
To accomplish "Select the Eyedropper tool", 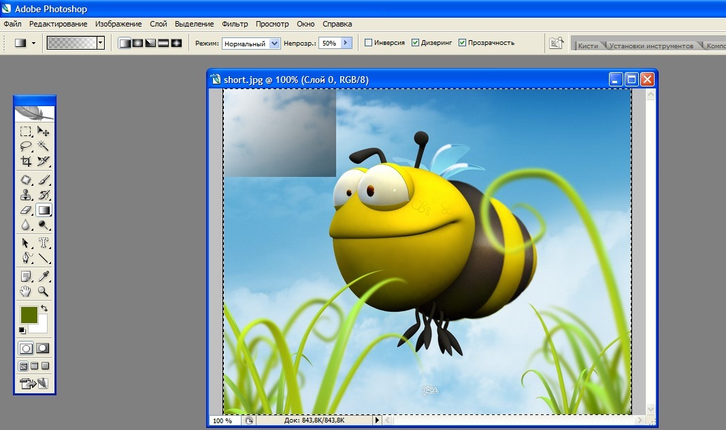I will tap(44, 276).
